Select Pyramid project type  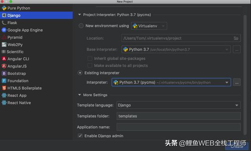tap(36, 37)
